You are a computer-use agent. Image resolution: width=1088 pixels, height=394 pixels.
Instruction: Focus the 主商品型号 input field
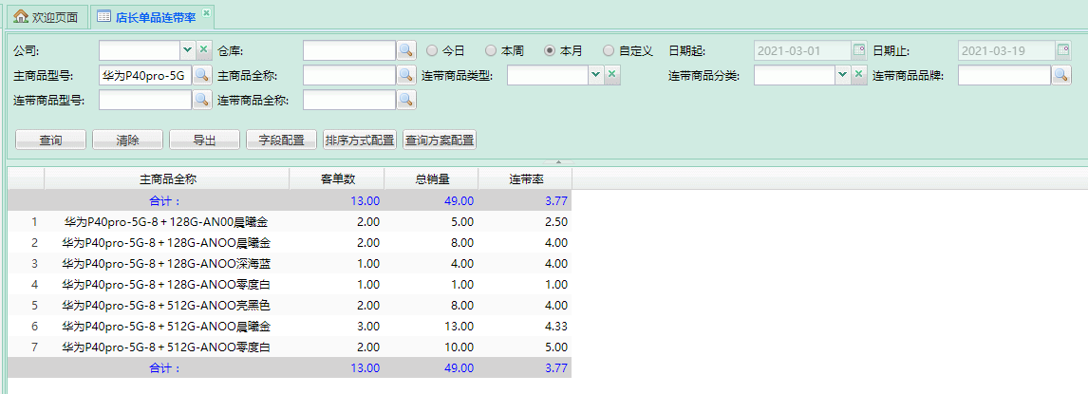click(145, 76)
